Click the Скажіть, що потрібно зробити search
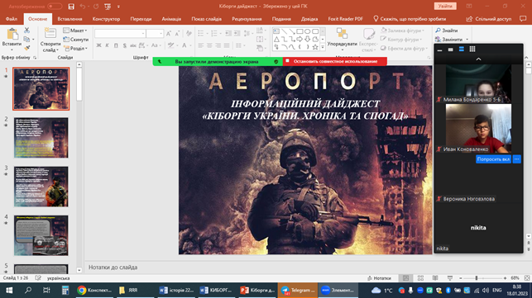This screenshot has width=532, height=298. [410, 19]
